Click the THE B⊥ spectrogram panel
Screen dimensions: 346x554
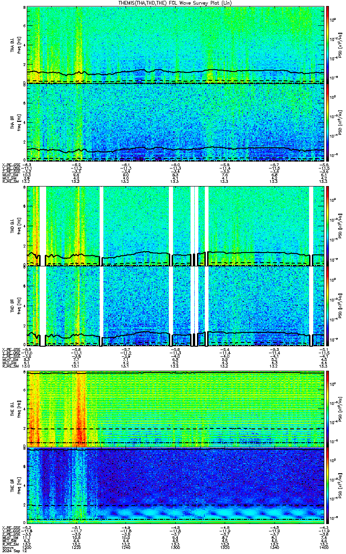pos(176,409)
